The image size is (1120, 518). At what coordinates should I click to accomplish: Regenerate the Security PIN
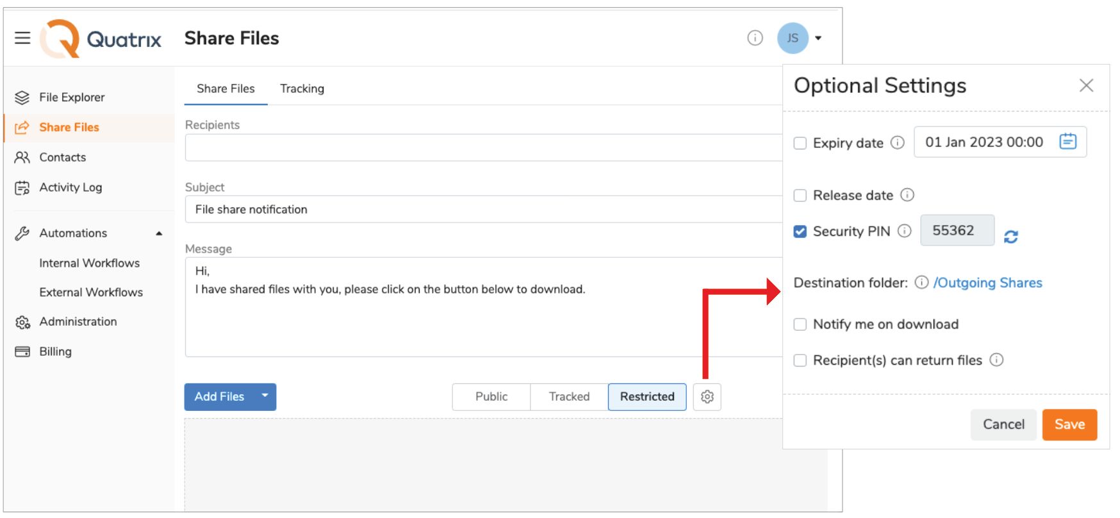(x=1011, y=237)
